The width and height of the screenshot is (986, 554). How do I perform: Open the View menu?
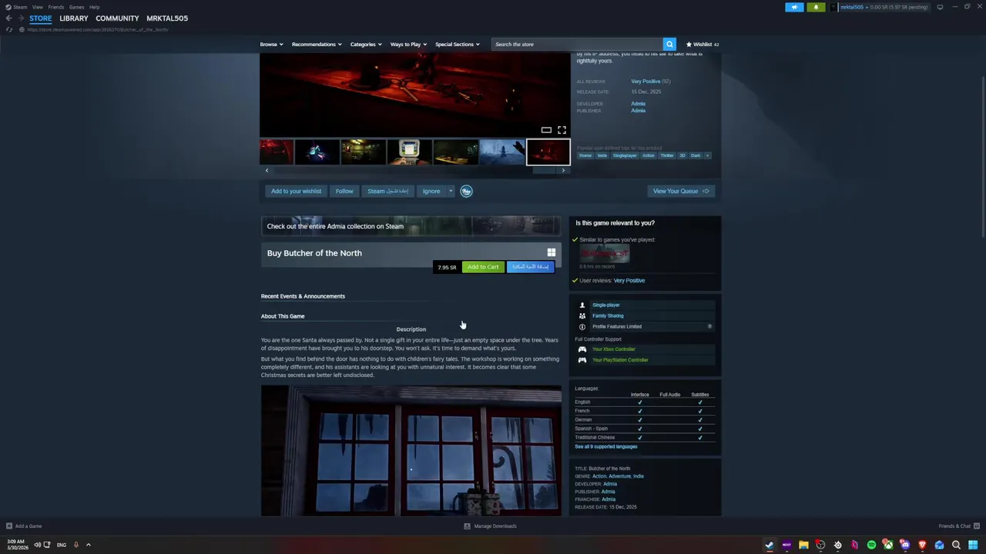[x=37, y=7]
